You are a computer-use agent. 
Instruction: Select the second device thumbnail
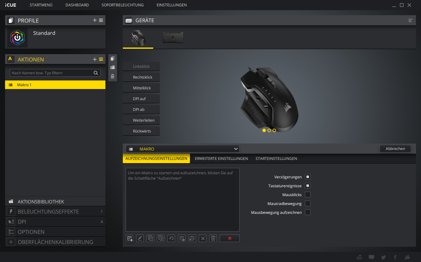point(173,37)
